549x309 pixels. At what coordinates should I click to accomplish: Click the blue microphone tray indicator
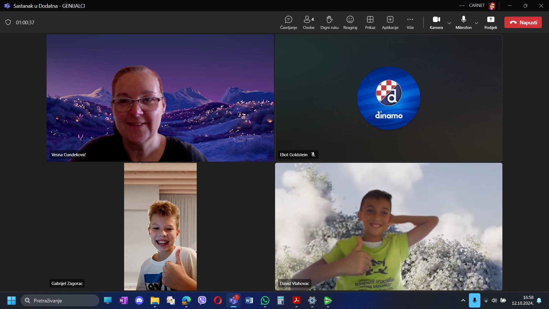tap(475, 300)
